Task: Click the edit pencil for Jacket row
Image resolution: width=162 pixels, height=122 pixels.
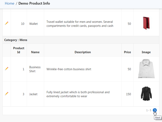Action: point(7,94)
